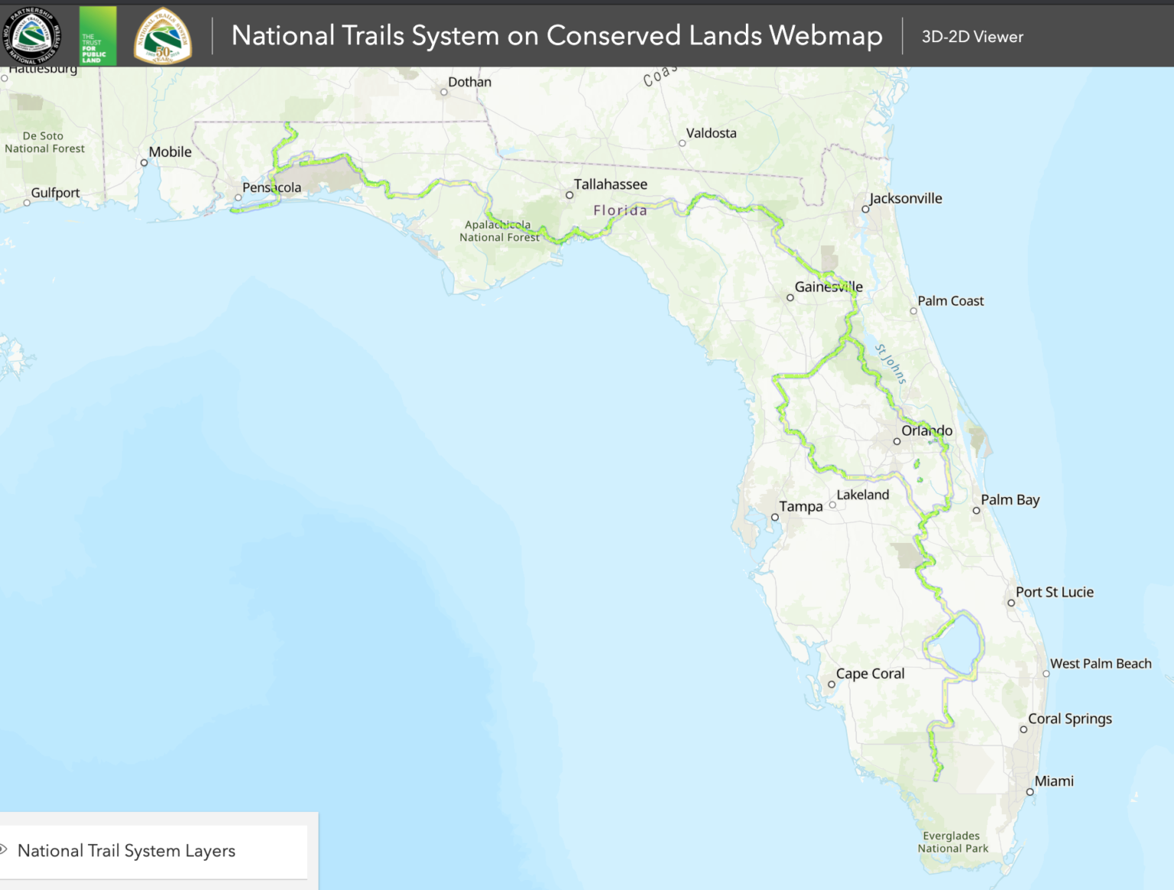This screenshot has height=890, width=1174.
Task: Click the Everglades National Park label
Action: click(952, 842)
